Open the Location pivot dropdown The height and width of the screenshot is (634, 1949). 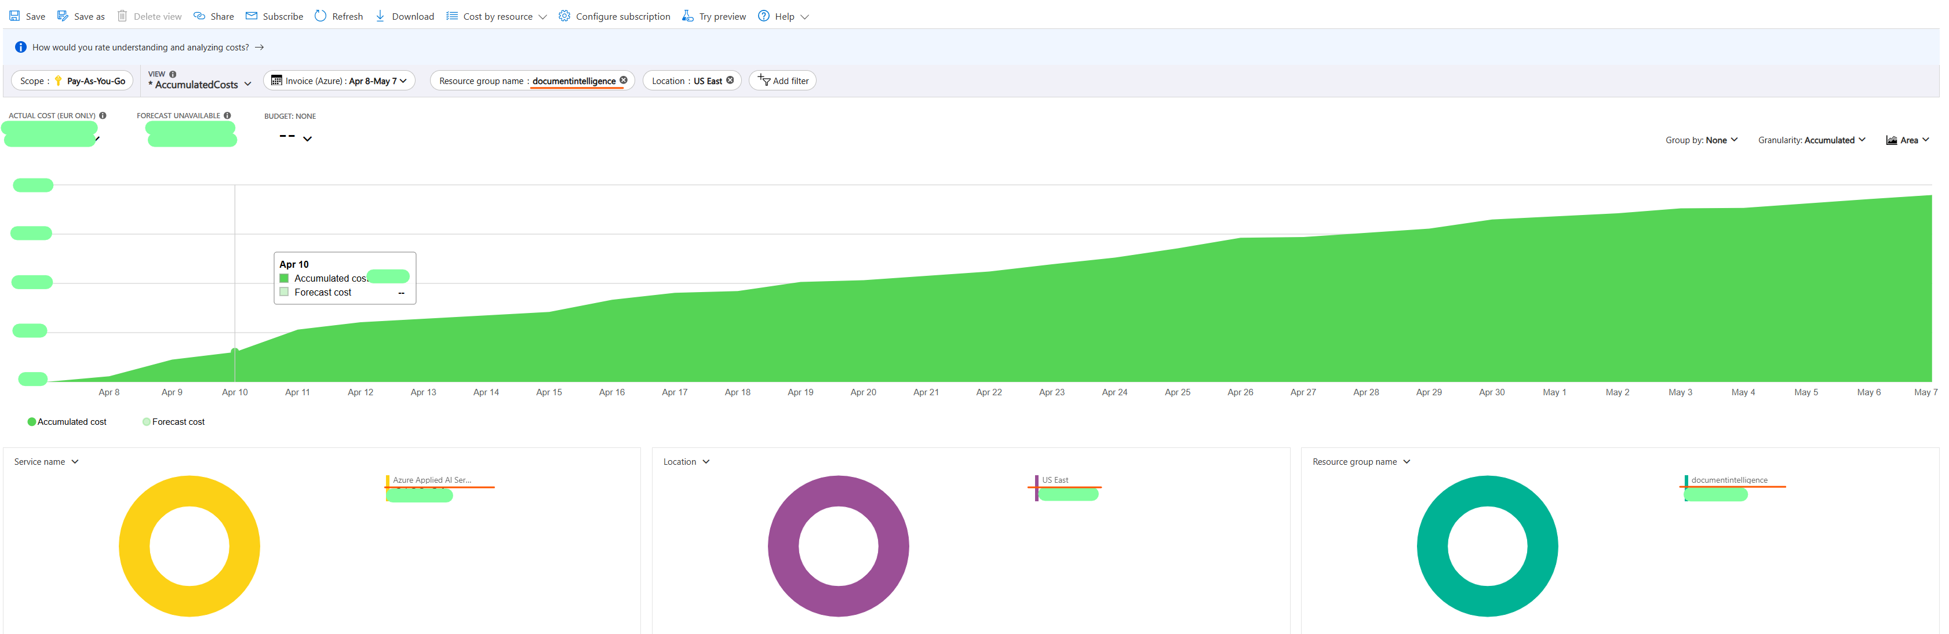686,461
